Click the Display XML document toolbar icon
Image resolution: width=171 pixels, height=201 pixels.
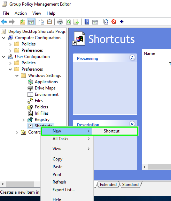(x=106, y=22)
